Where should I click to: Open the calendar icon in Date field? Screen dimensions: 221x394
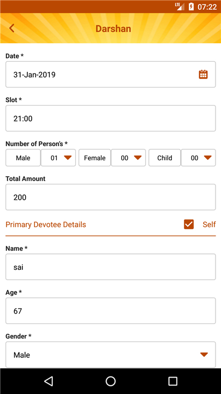(x=203, y=74)
